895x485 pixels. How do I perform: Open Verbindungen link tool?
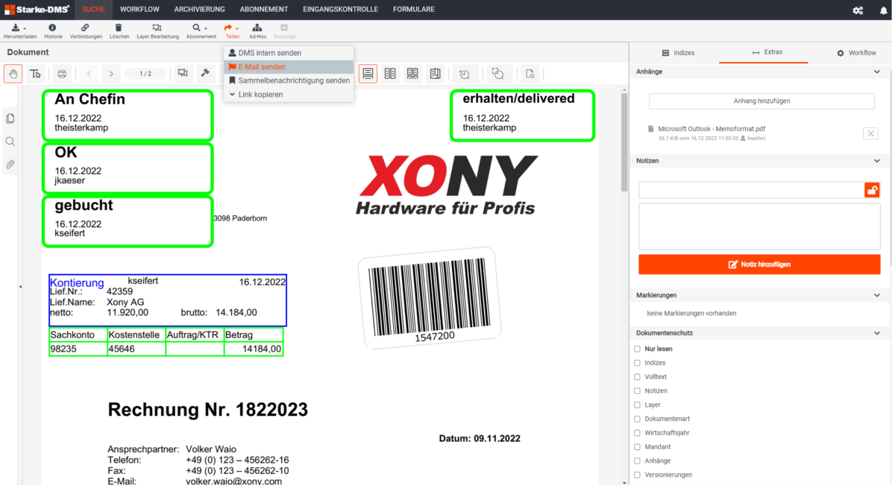86,31
